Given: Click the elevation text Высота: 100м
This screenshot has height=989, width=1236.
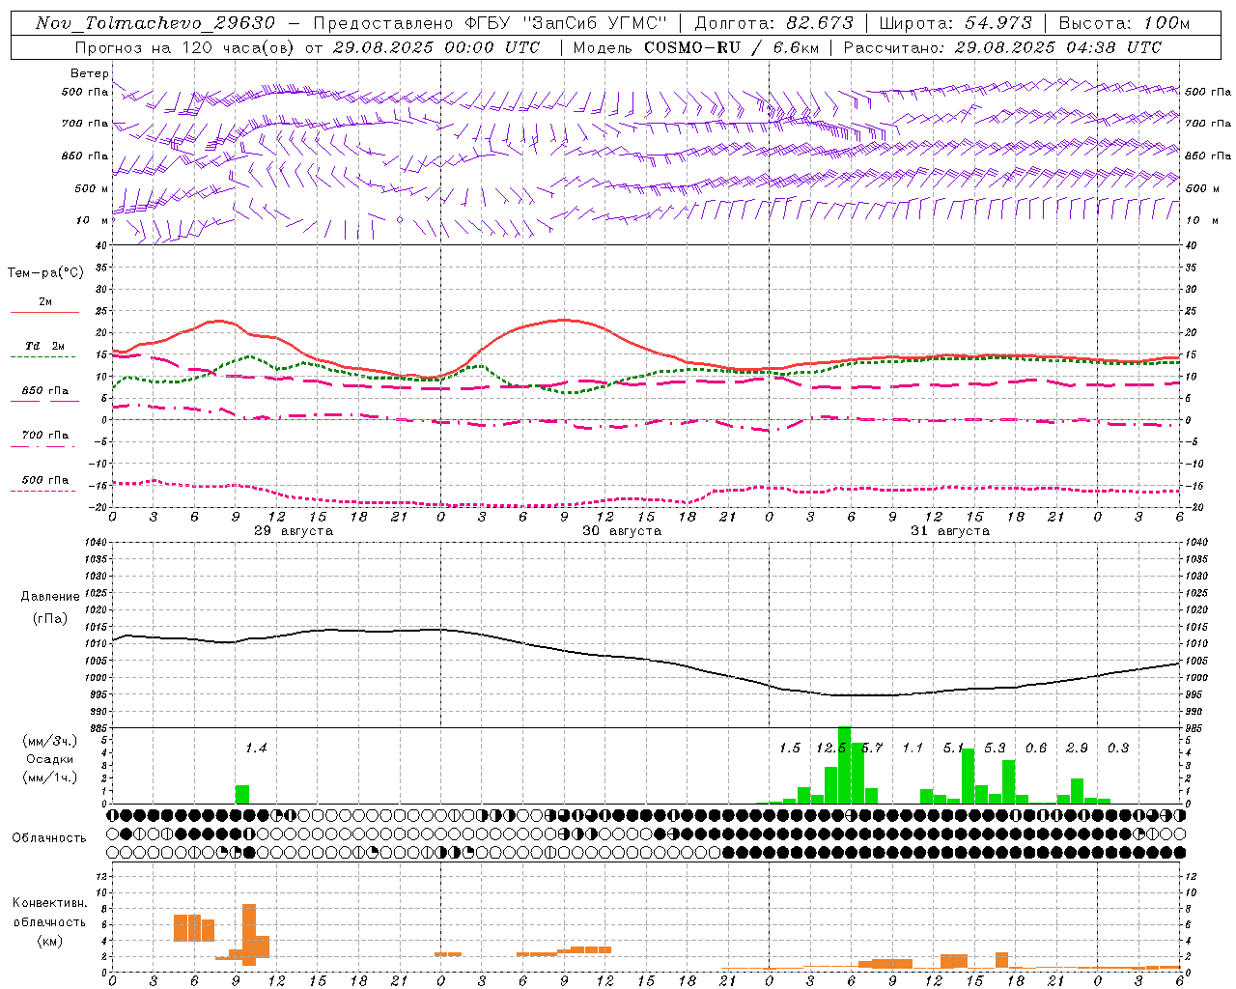Looking at the screenshot, I should [1124, 23].
